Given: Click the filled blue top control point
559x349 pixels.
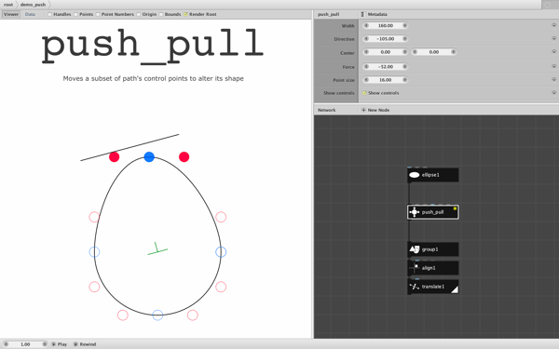Looking at the screenshot, I should pyautogui.click(x=149, y=156).
